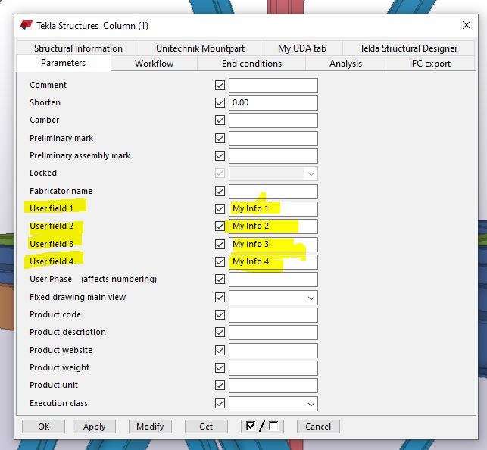Click the Product weight input field

click(273, 368)
